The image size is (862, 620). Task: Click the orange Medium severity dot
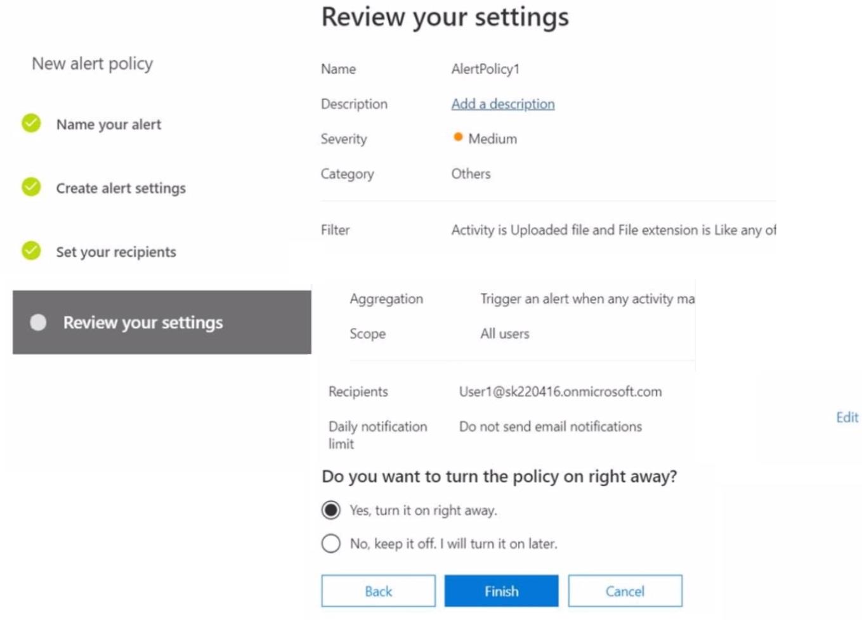pos(458,137)
